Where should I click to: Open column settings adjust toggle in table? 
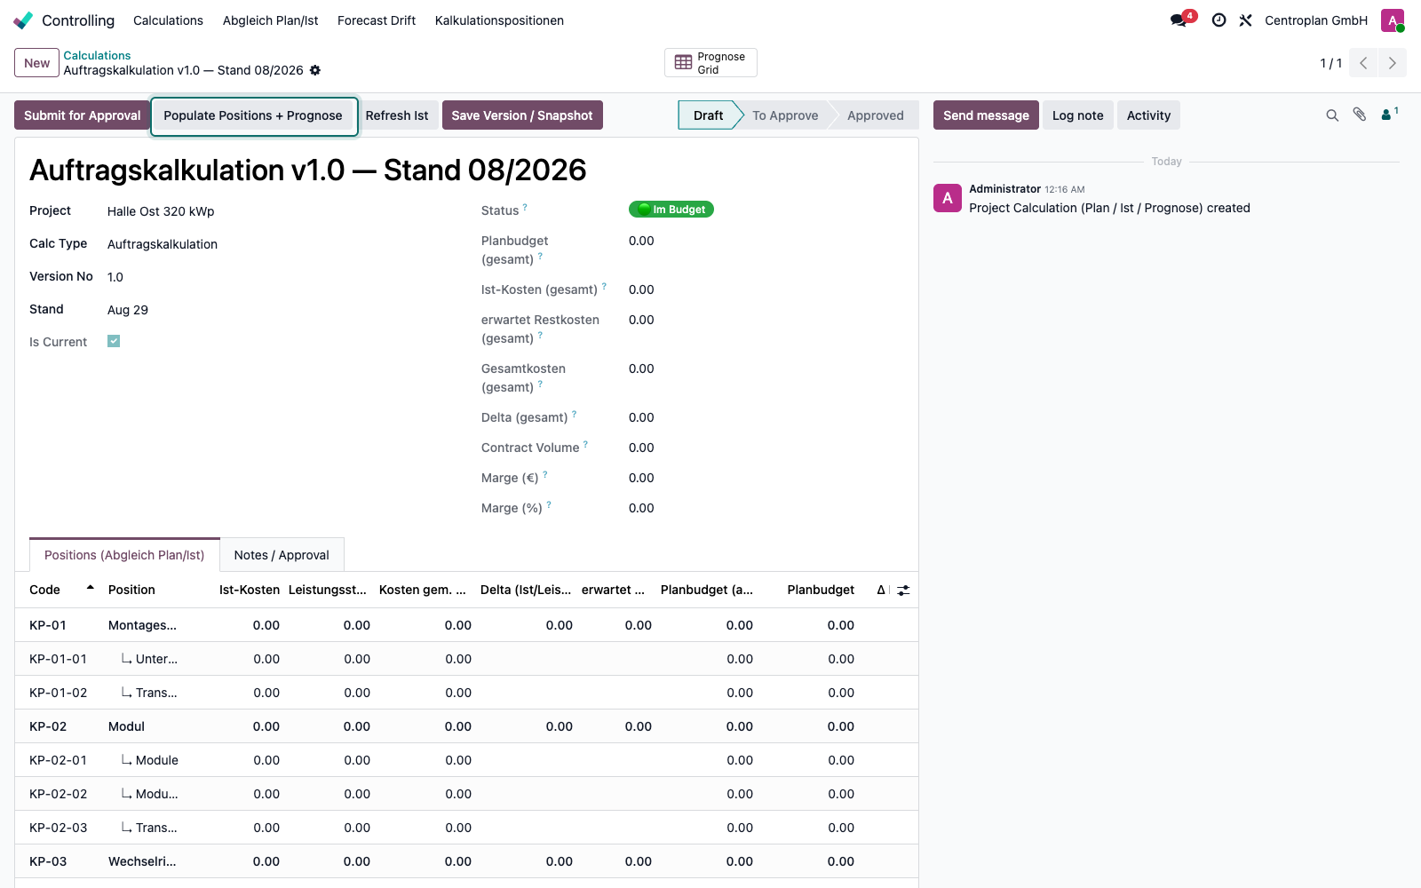coord(903,590)
